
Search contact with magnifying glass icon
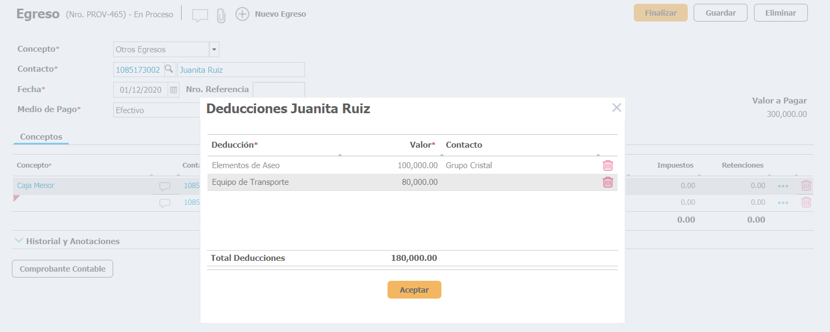(x=169, y=69)
